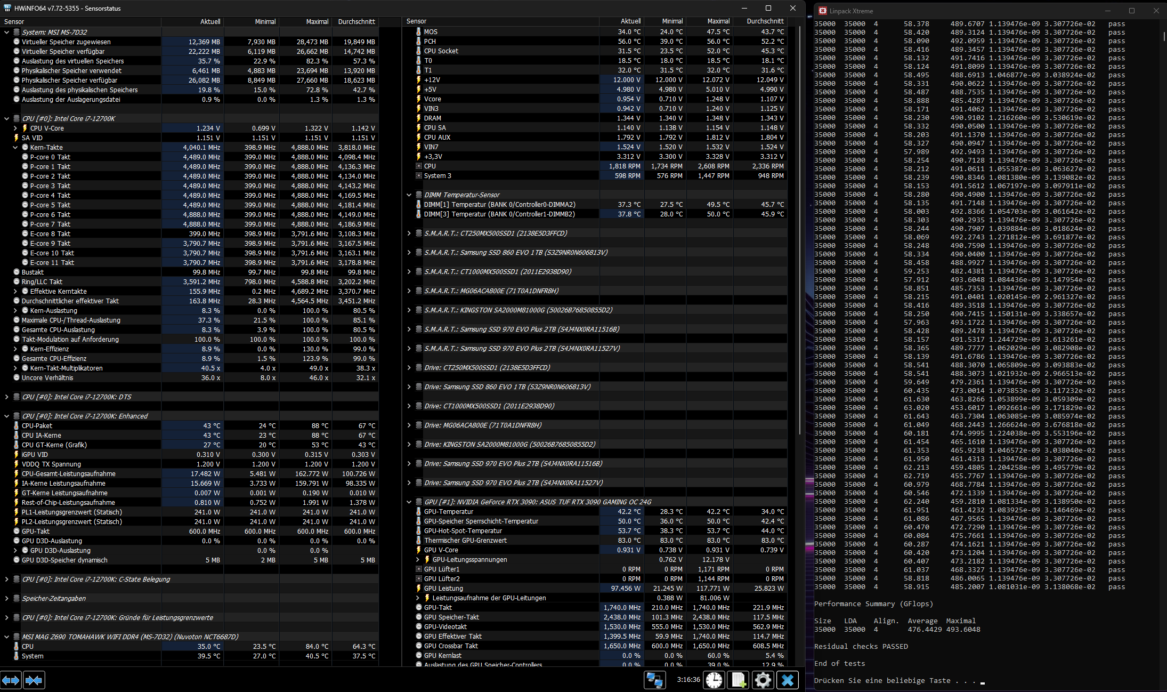Open the remote monitoring network icon

(654, 680)
